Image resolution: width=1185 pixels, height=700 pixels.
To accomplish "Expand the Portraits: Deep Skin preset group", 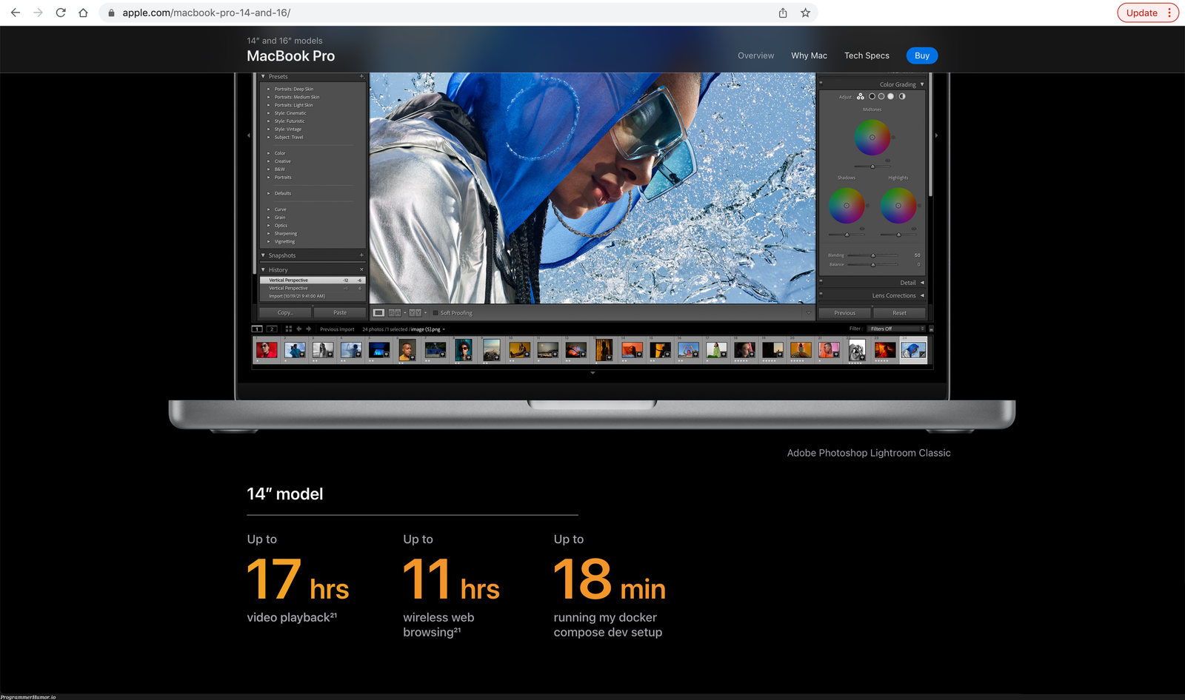I will 269,89.
